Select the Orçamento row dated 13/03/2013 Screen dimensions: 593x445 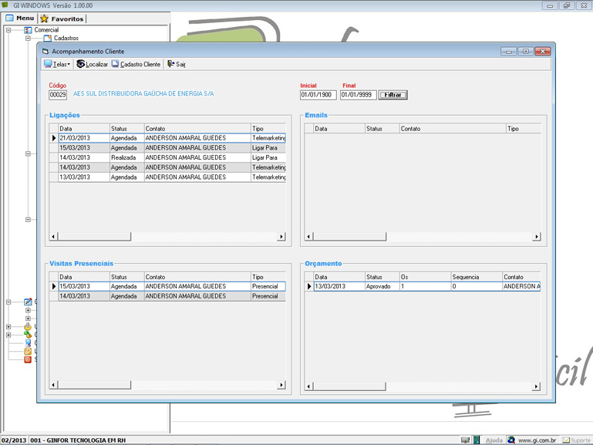[423, 286]
